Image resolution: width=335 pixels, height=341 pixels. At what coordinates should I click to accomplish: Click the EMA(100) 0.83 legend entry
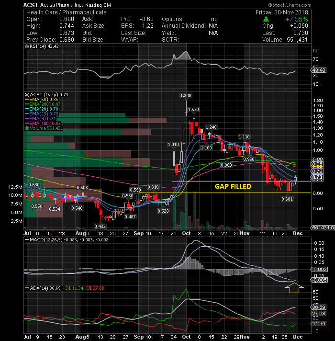pyautogui.click(x=43, y=123)
